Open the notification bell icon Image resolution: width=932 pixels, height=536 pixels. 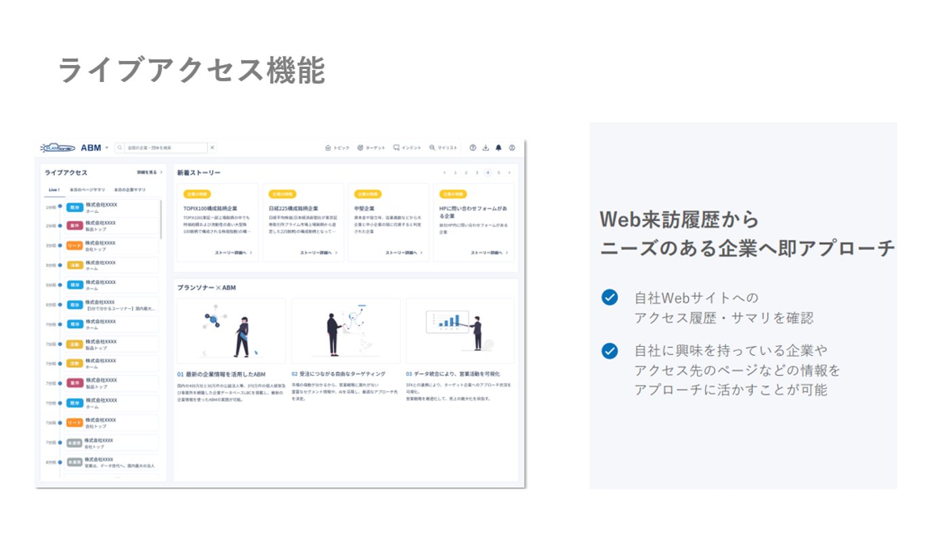point(499,147)
